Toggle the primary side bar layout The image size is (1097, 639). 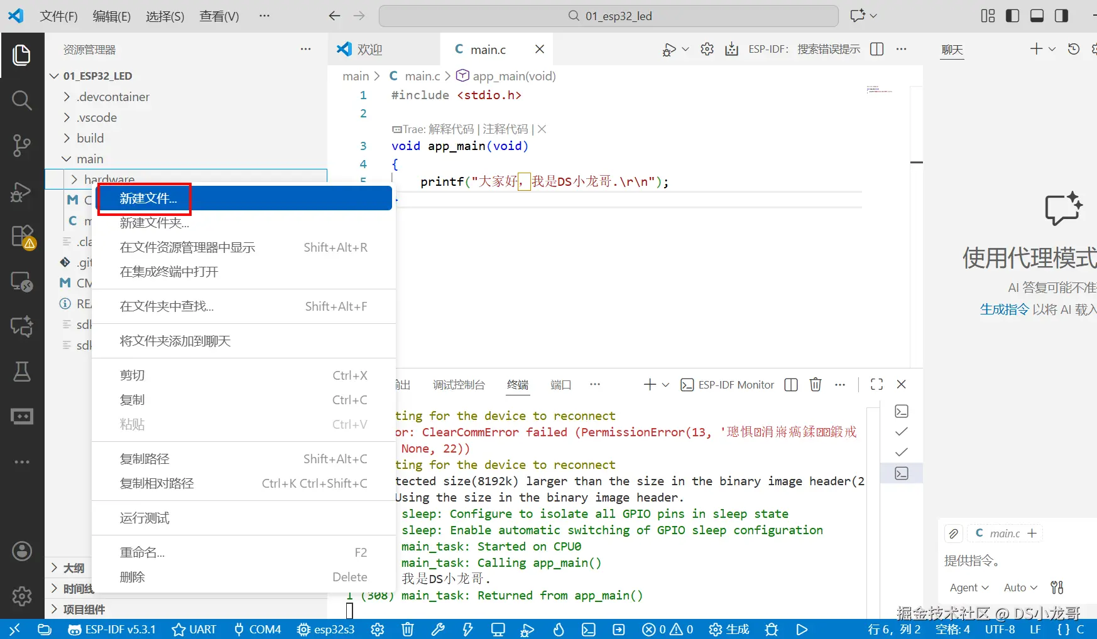click(x=1012, y=16)
